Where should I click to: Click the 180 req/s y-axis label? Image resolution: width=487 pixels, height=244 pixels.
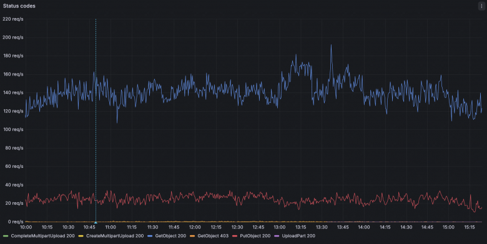pyautogui.click(x=13, y=56)
